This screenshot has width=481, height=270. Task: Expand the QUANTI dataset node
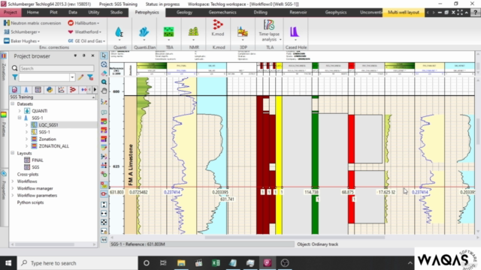coord(20,111)
